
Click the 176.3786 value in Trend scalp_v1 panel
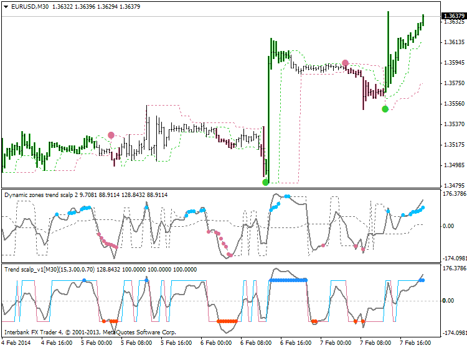coord(455,268)
